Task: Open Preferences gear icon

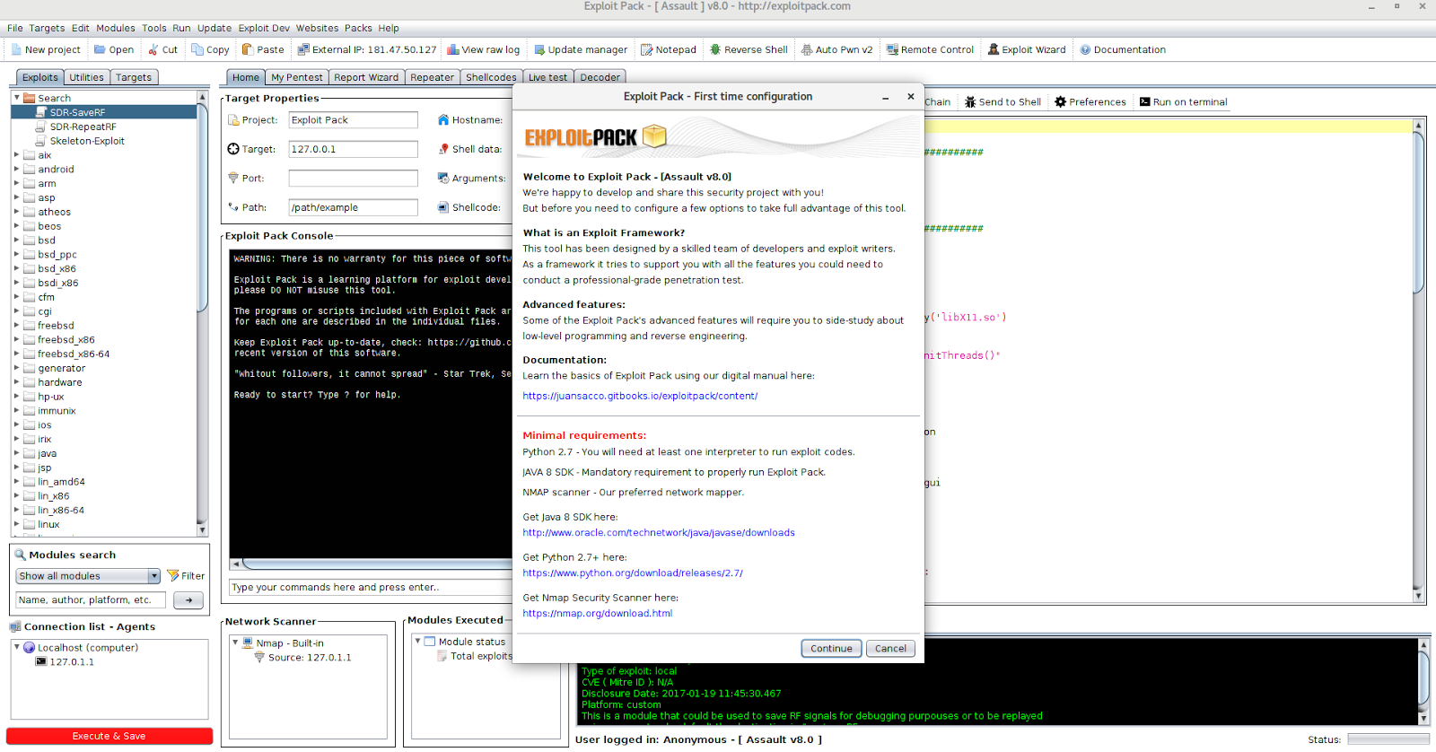Action: [x=1061, y=101]
